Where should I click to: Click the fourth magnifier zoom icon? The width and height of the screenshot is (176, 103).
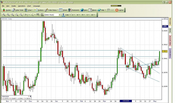tap(17, 15)
